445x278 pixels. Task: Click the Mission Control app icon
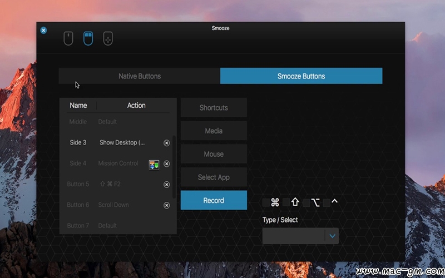pyautogui.click(x=154, y=165)
